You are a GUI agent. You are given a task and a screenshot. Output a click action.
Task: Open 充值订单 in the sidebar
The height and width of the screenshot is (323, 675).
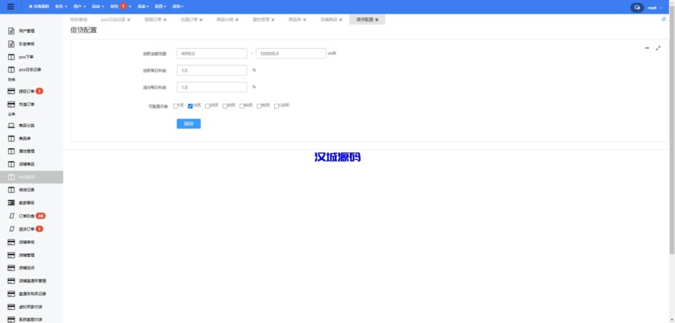pos(32,104)
